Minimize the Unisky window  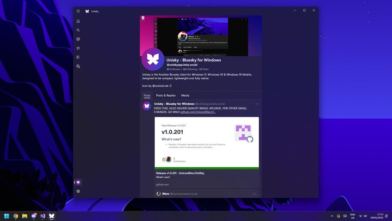point(295,11)
